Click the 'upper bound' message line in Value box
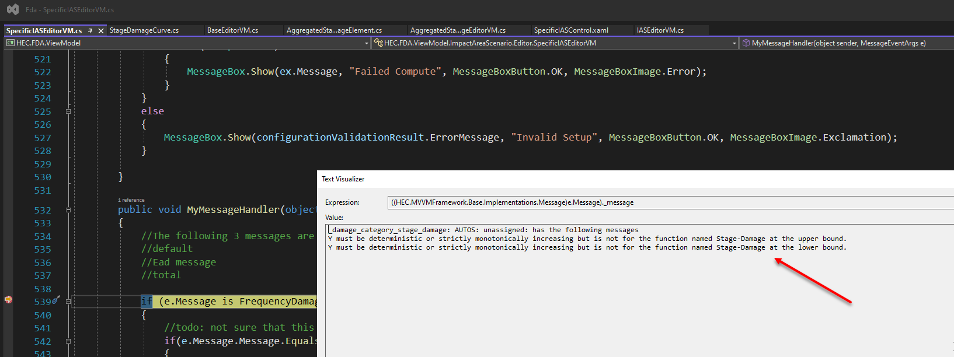Image resolution: width=954 pixels, height=357 pixels. pyautogui.click(x=587, y=239)
